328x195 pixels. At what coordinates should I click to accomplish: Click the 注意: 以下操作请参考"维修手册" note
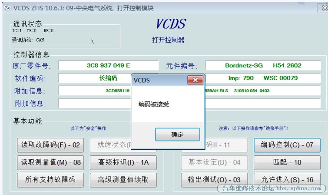point(253,128)
